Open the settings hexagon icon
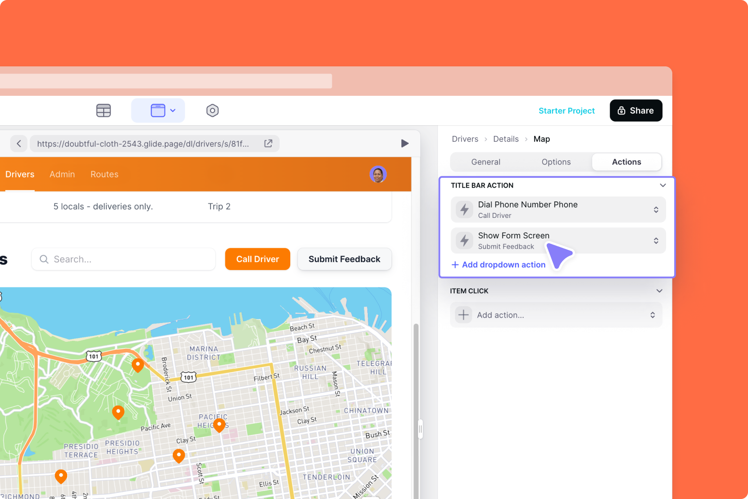The width and height of the screenshot is (748, 499). (212, 110)
